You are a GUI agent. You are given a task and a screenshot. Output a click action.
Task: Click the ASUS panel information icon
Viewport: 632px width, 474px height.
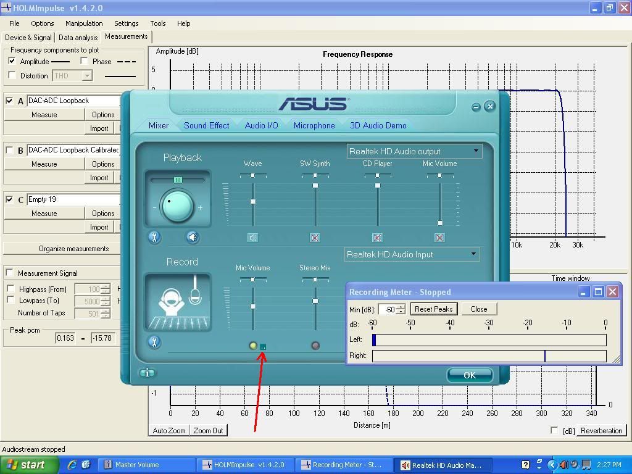(147, 373)
